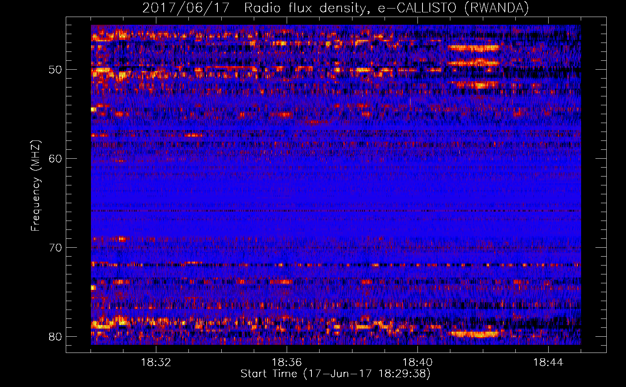Click the 60 frequency tick label
626x387 pixels.
point(55,159)
